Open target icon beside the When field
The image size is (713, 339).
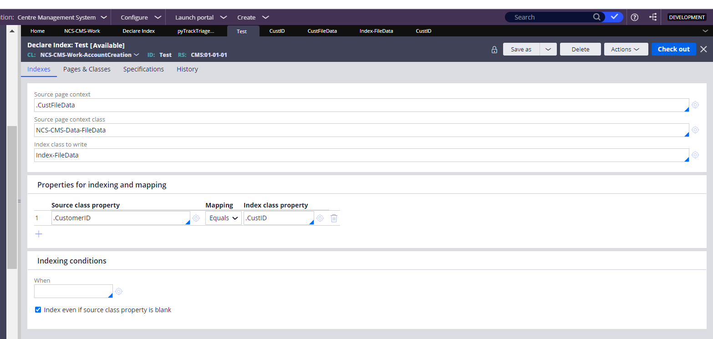[x=119, y=291]
